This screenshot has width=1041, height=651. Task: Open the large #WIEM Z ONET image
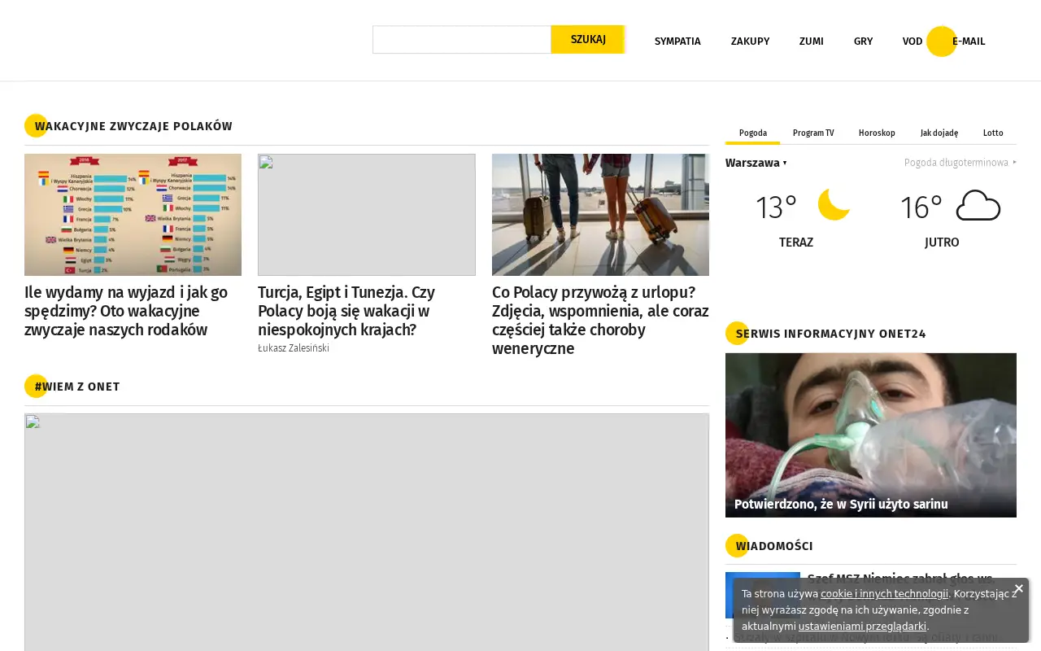(367, 532)
